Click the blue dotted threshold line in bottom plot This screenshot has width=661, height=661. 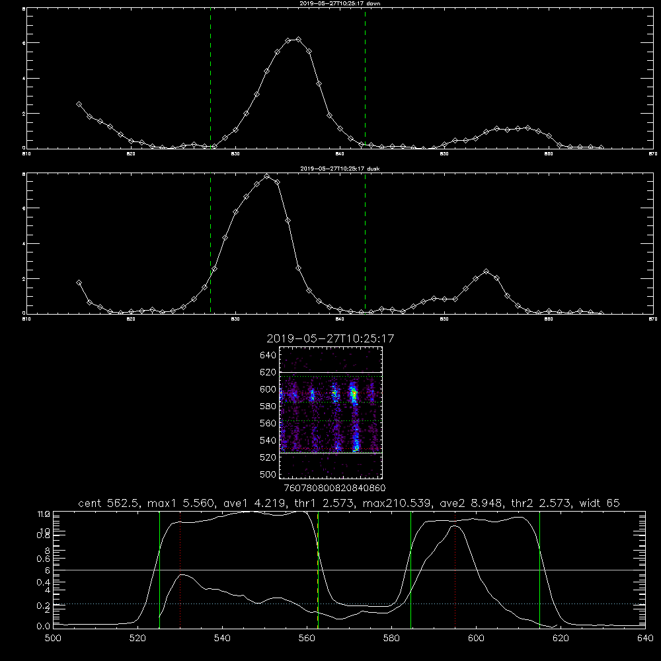point(349,603)
